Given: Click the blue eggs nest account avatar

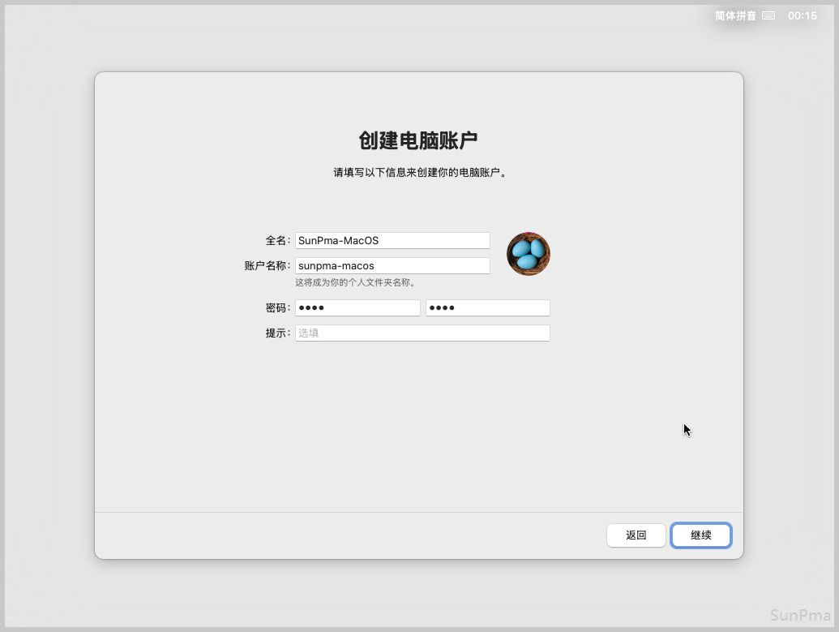Looking at the screenshot, I should tap(529, 254).
